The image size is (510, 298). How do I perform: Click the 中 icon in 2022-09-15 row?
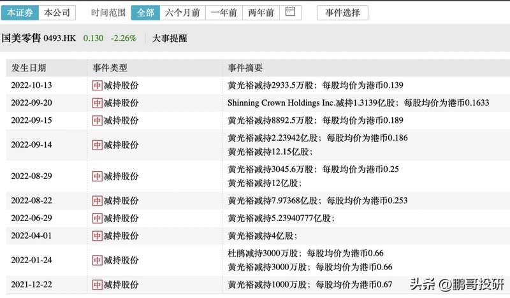point(98,120)
